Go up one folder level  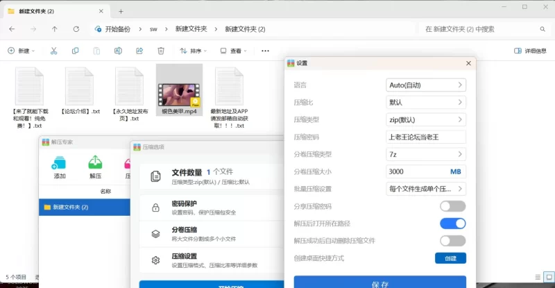click(x=55, y=29)
